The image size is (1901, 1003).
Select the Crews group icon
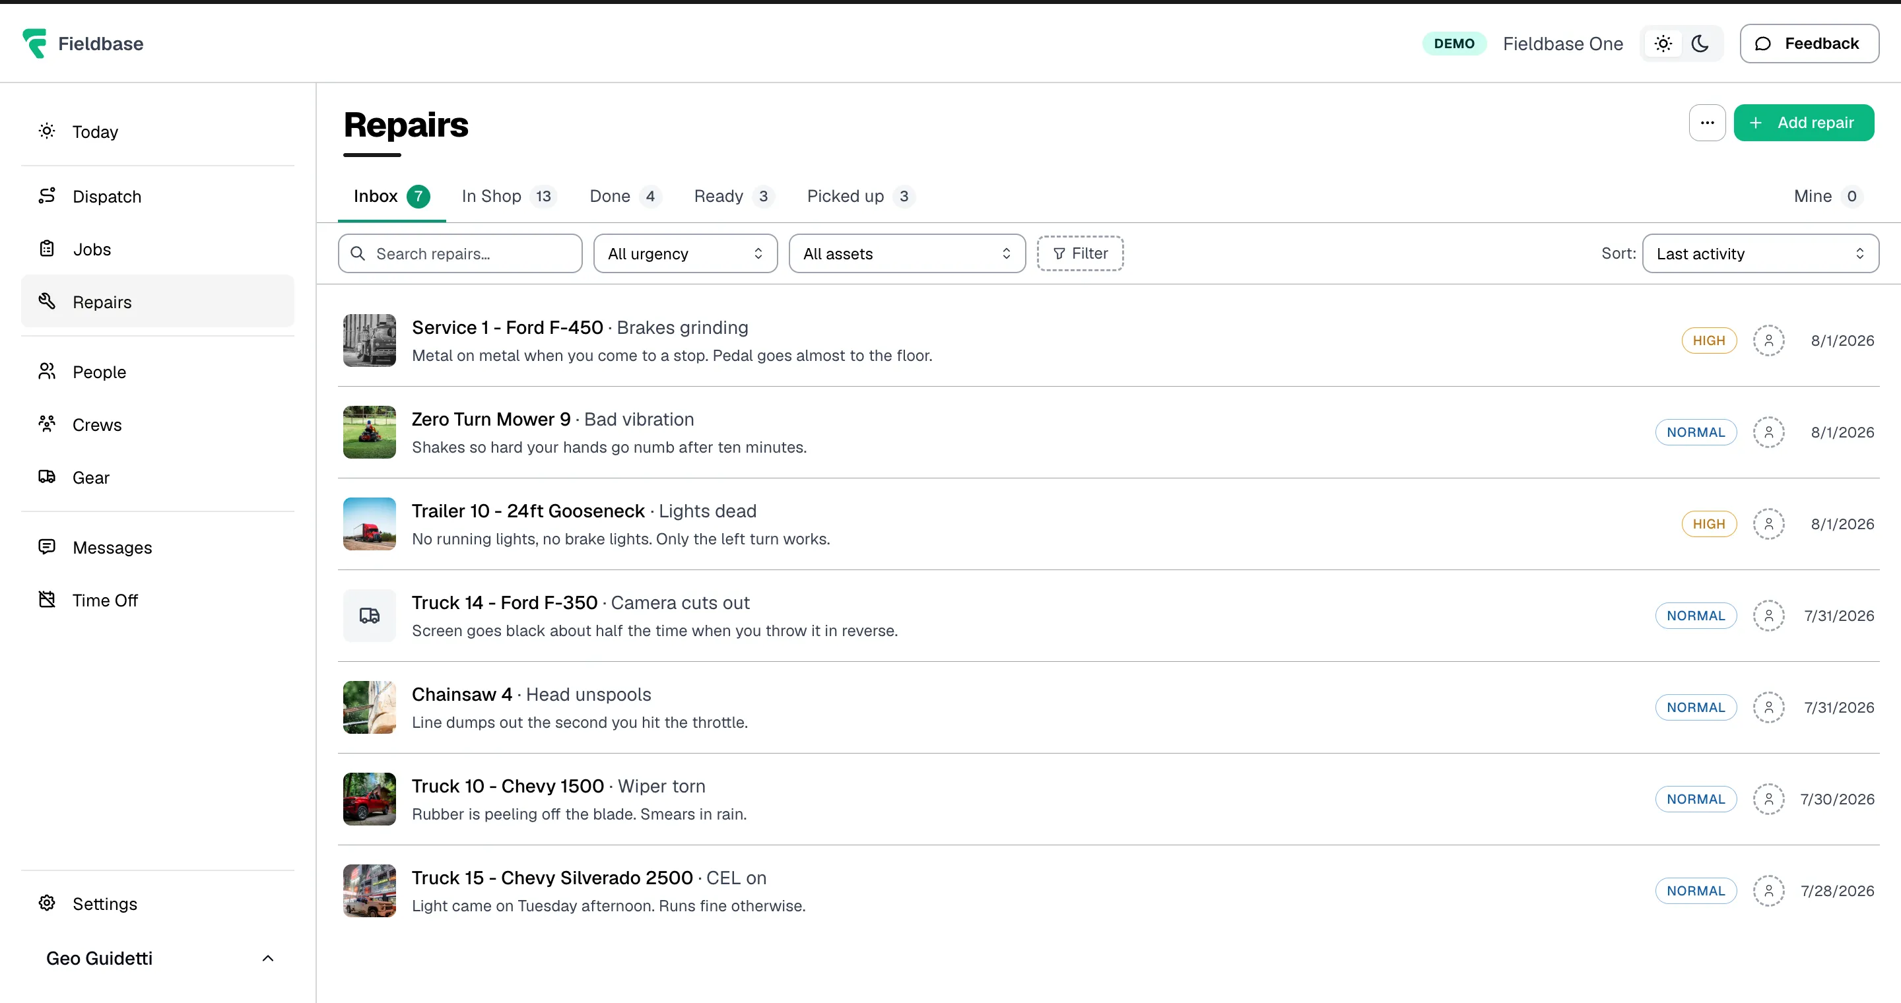(46, 424)
